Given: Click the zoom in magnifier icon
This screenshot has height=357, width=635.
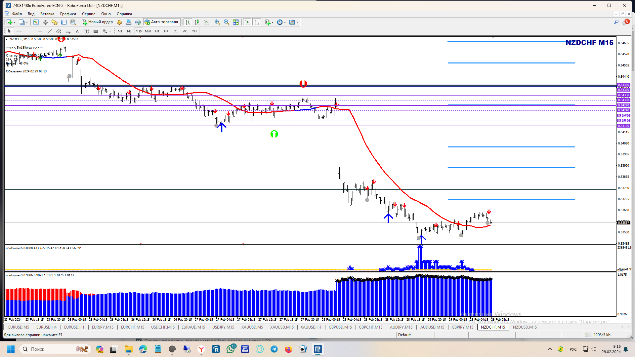Looking at the screenshot, I should pyautogui.click(x=217, y=22).
